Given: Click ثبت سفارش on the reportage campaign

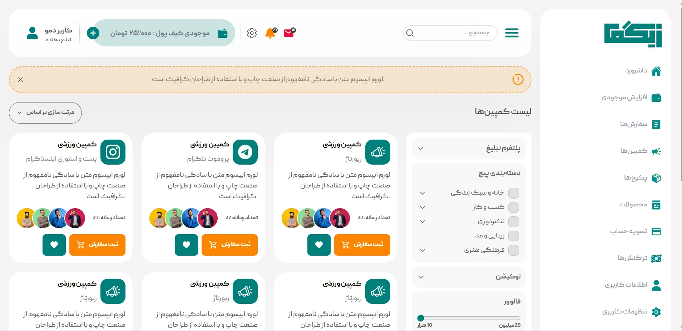Looking at the screenshot, I should [x=362, y=245].
